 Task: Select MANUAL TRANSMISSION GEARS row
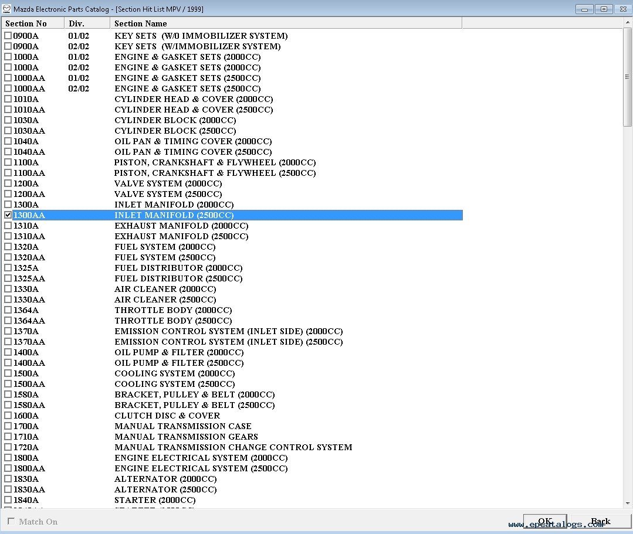click(232, 436)
